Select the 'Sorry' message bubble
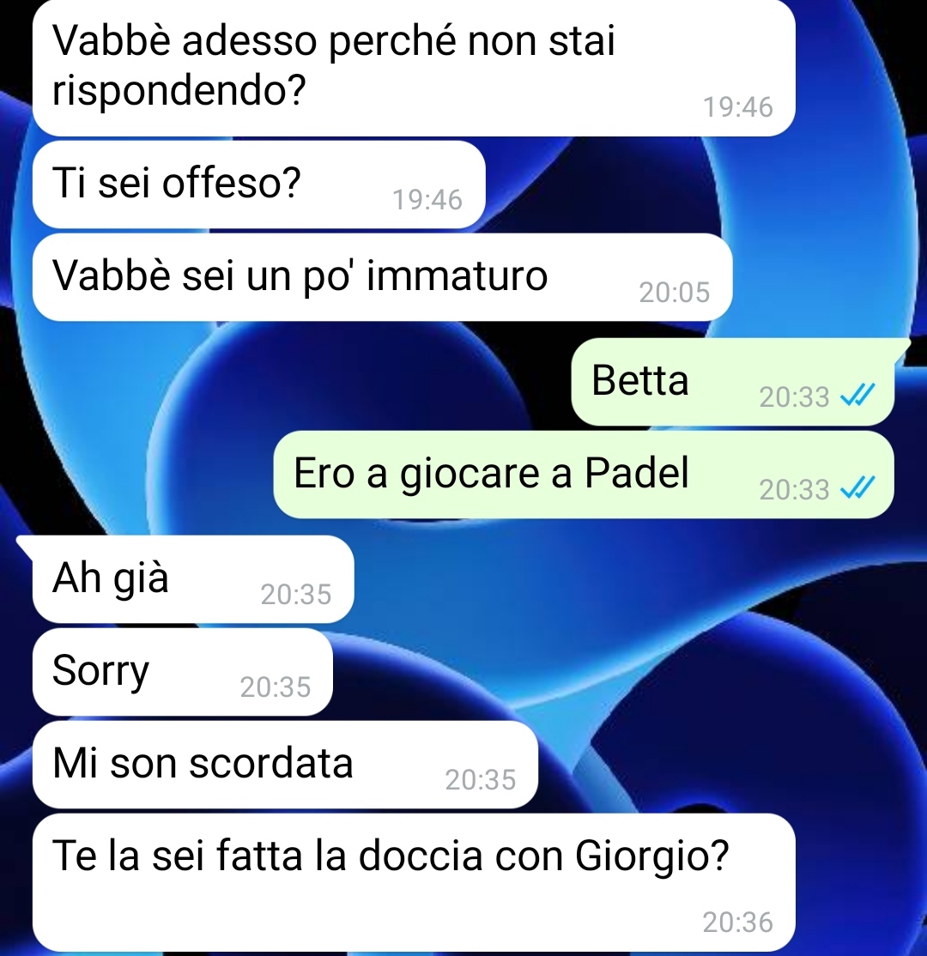 182,672
